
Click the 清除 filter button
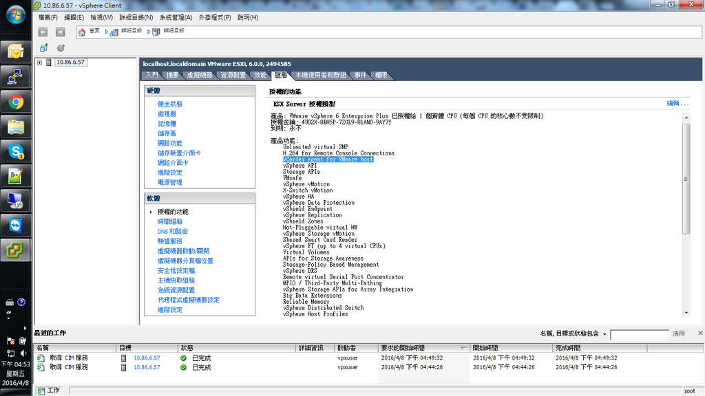coord(678,333)
